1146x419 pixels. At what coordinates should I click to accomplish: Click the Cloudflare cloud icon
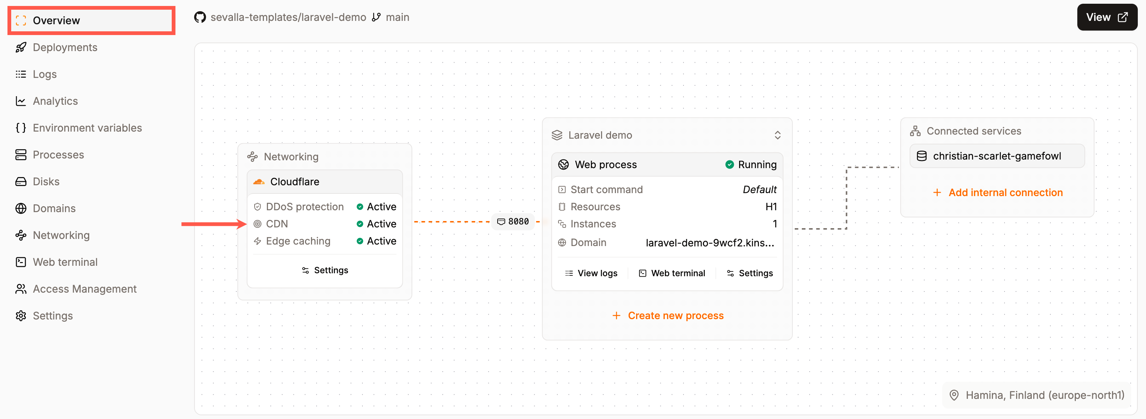(259, 181)
